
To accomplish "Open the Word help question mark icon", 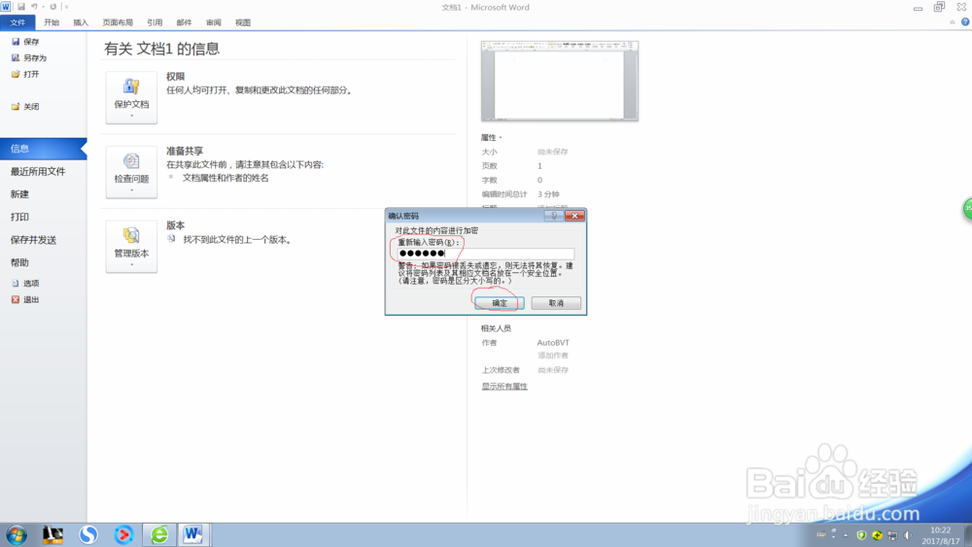I will [x=965, y=21].
